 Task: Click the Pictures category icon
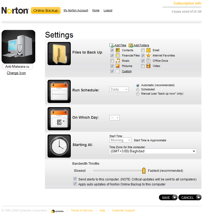coord(118,66)
